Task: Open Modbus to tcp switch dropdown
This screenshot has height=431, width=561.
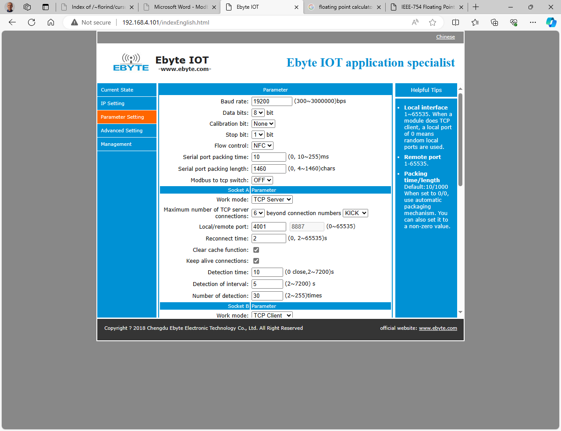Action: [x=262, y=180]
